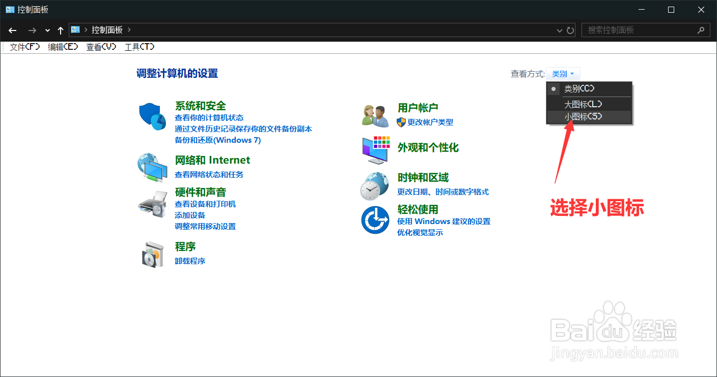The height and width of the screenshot is (377, 717).
Task: Open the 外观和个性化 category link
Action: [428, 148]
